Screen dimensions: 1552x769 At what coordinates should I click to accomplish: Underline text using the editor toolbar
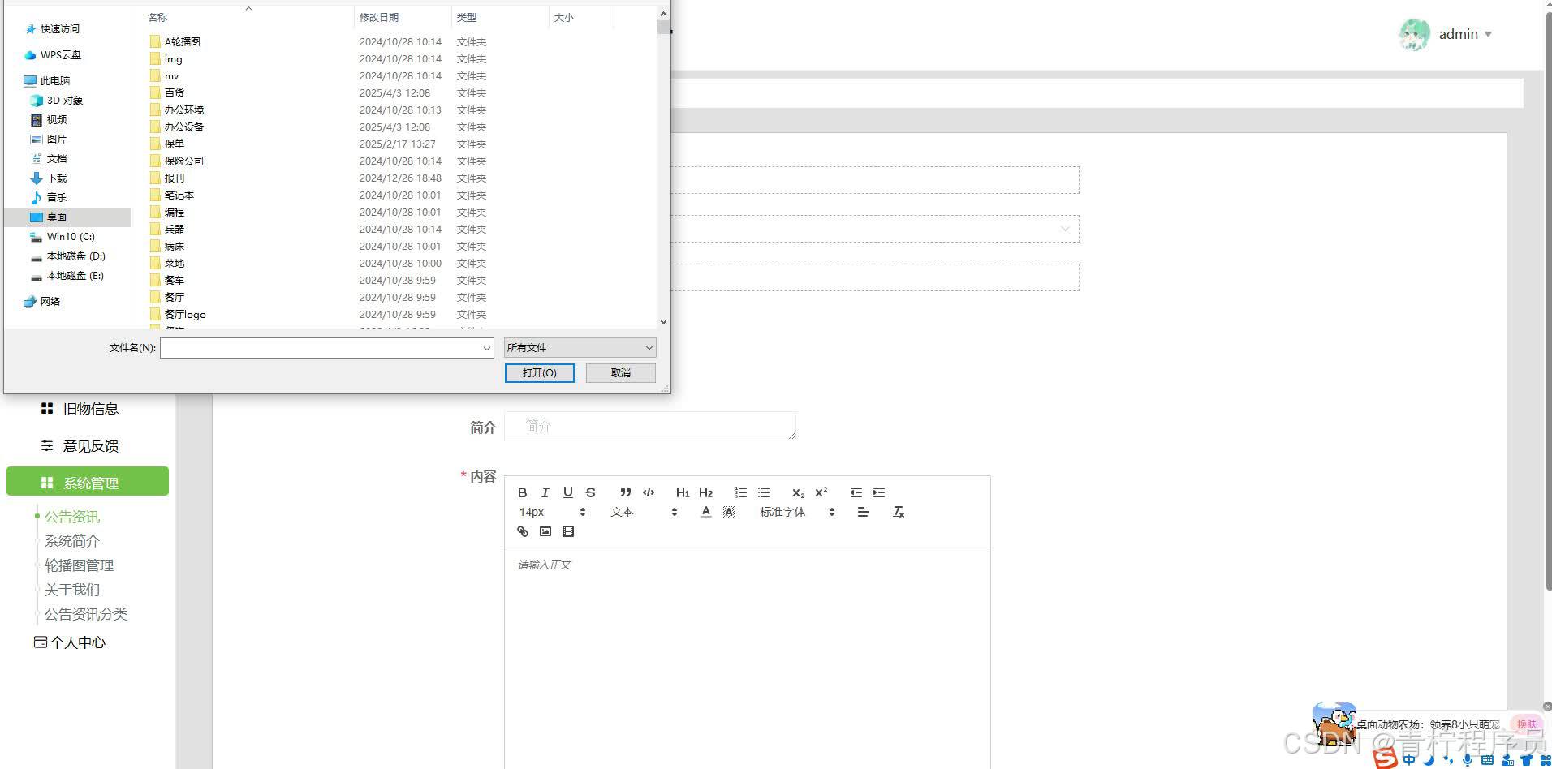tap(568, 492)
